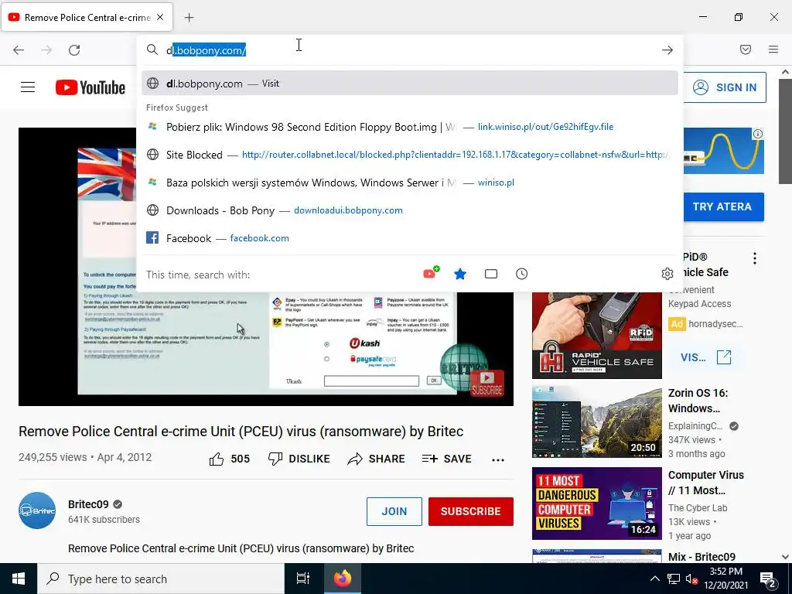Click the Go arrow in the address bar
The width and height of the screenshot is (792, 594).
pyautogui.click(x=667, y=50)
